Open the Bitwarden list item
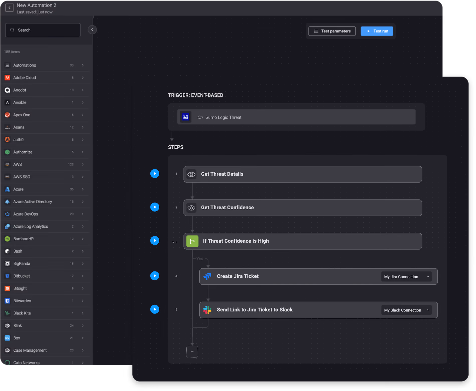Screen dimensions: 476x391 pos(45,301)
